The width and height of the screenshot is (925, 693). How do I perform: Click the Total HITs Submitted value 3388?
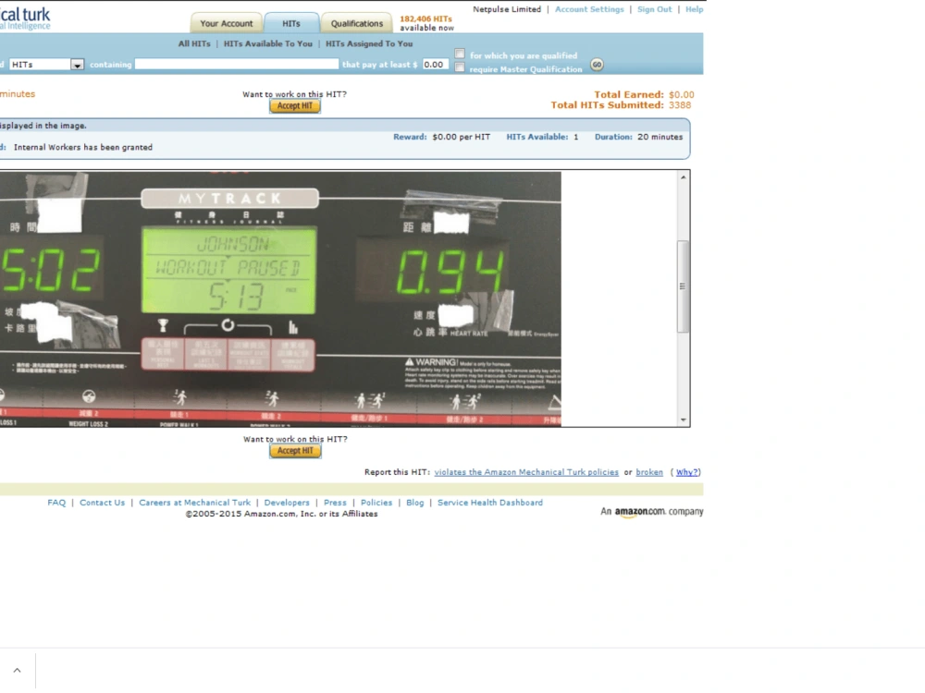pyautogui.click(x=680, y=105)
